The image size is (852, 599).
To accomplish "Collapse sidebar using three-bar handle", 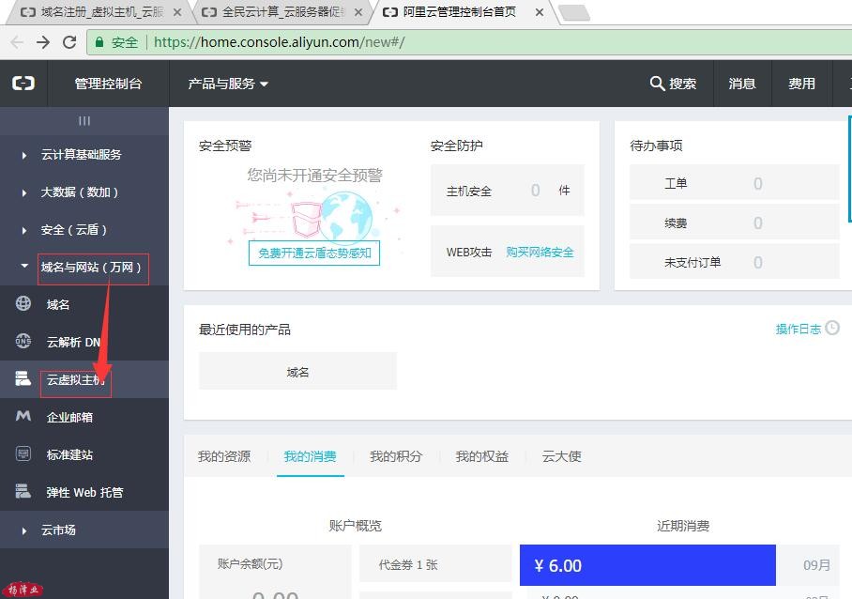I will pyautogui.click(x=84, y=121).
